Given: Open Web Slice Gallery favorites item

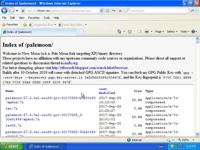Looking at the screenshot, I should [72, 24].
